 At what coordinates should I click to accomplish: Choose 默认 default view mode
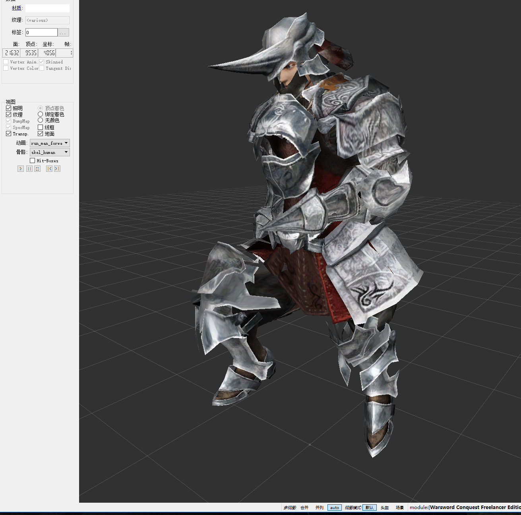370,507
